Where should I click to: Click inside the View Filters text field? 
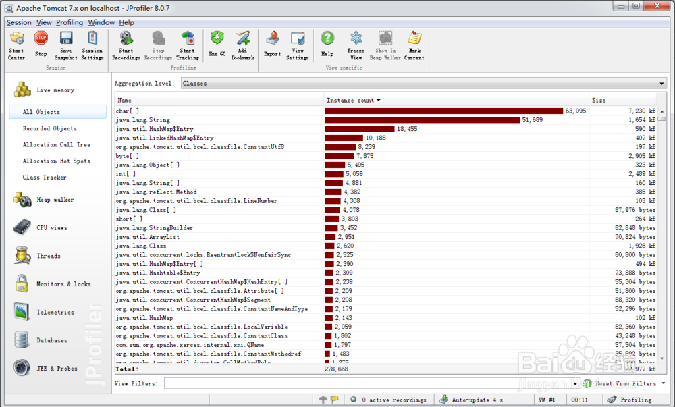tap(368, 383)
